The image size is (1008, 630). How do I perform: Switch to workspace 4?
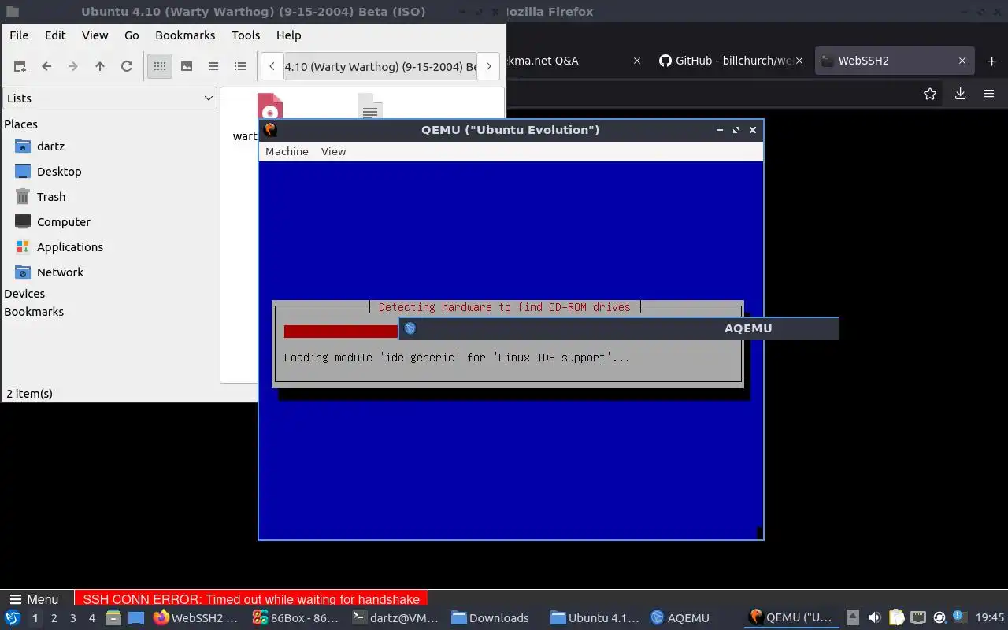click(91, 618)
